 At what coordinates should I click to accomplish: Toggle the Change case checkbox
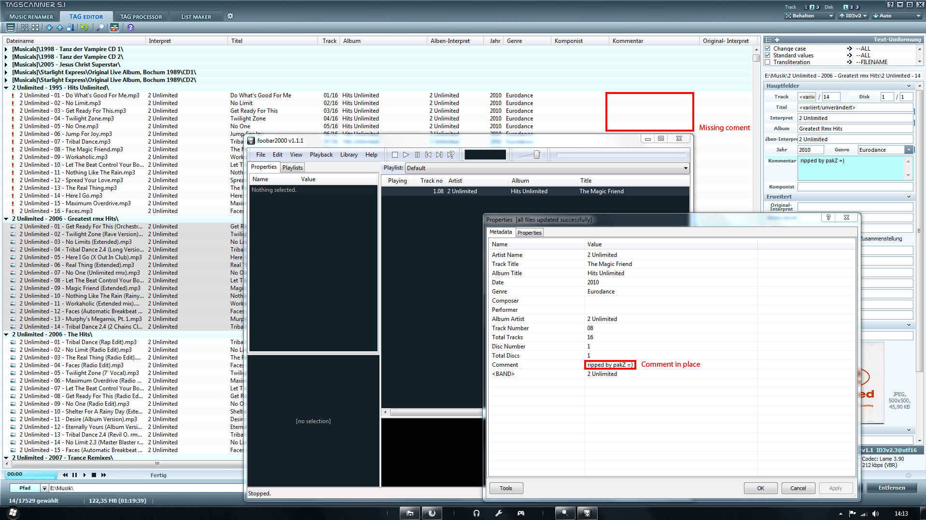tap(768, 49)
